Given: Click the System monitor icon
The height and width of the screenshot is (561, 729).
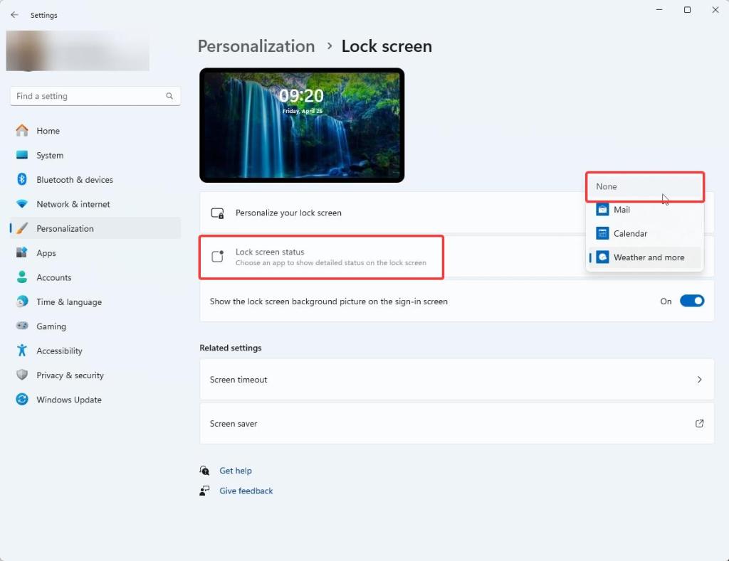Looking at the screenshot, I should [22, 155].
